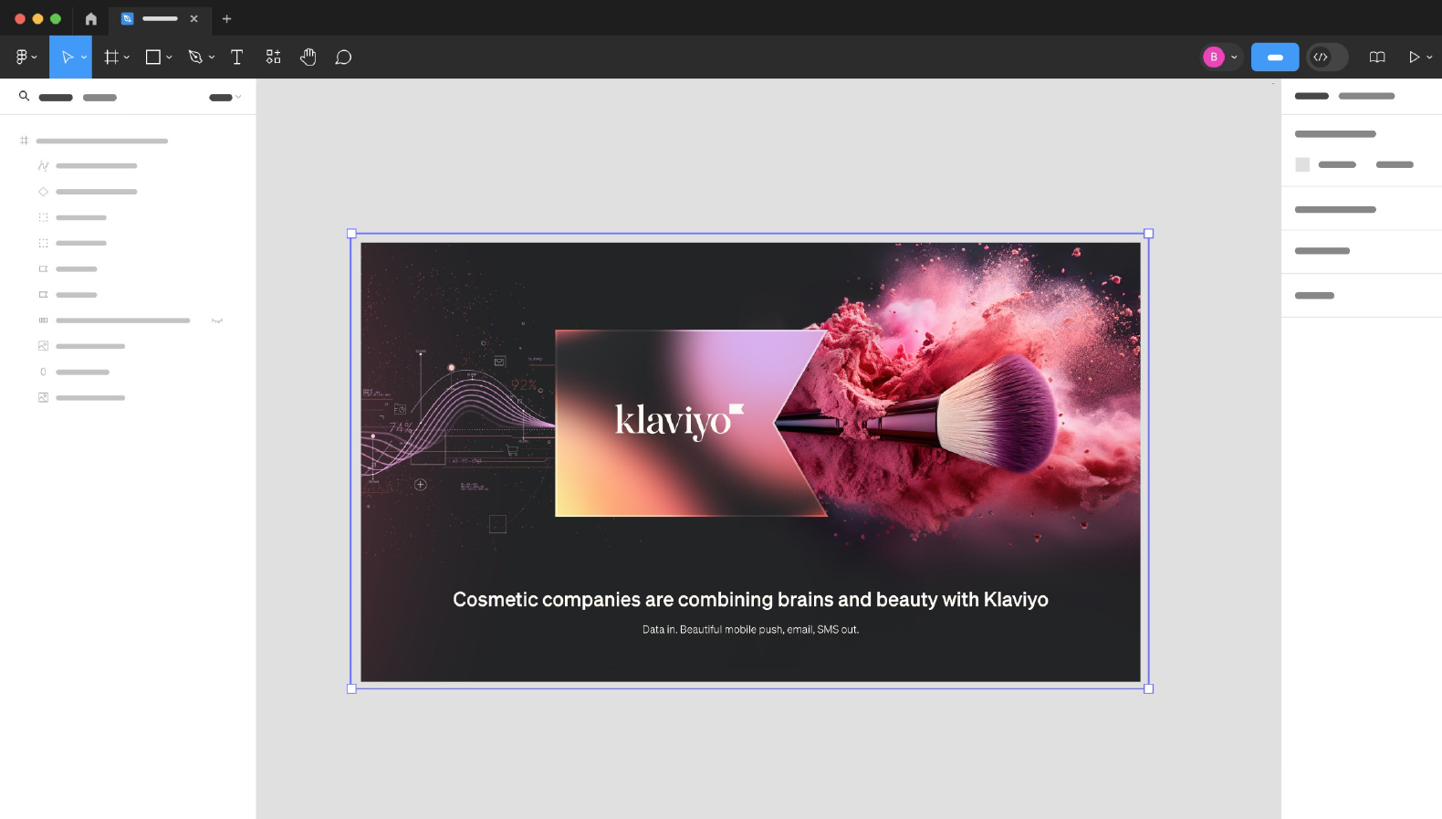The width and height of the screenshot is (1442, 819).
Task: Select the Text tool
Action: pos(237,57)
